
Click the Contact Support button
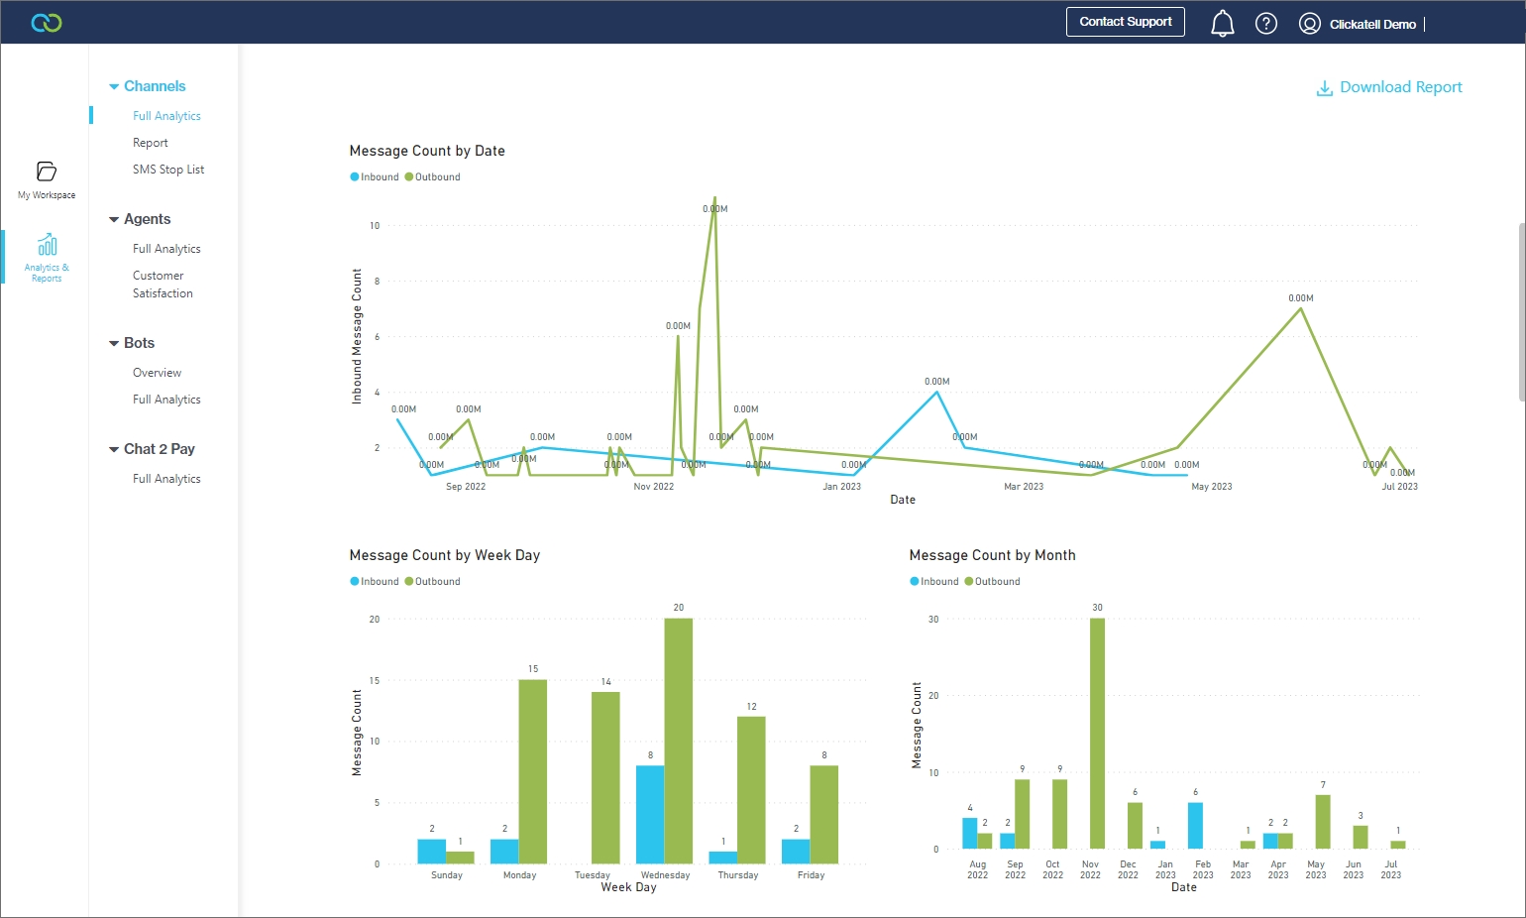click(x=1125, y=22)
